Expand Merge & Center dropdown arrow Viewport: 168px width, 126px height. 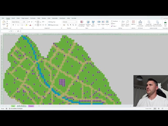(x=60, y=25)
